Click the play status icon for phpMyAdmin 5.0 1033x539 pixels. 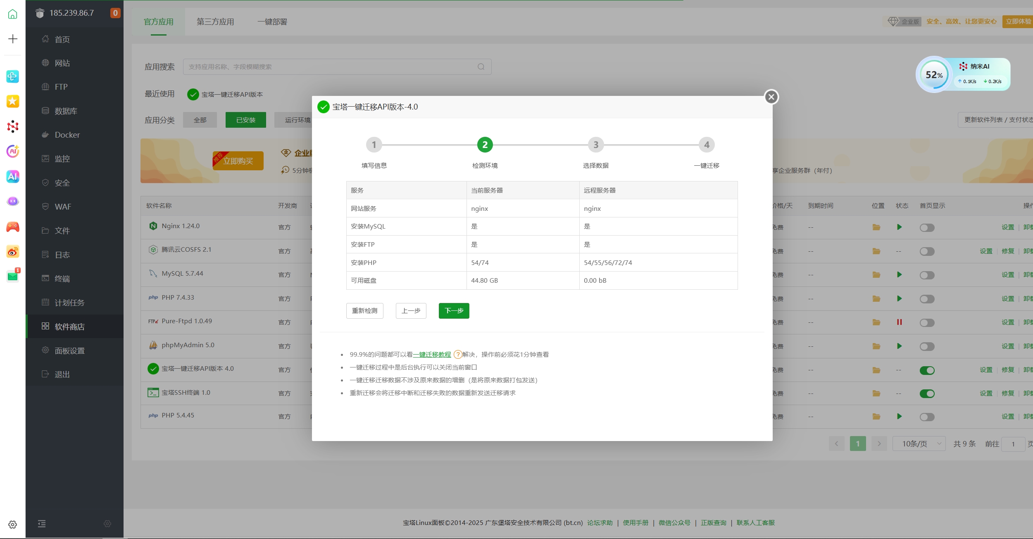click(899, 346)
